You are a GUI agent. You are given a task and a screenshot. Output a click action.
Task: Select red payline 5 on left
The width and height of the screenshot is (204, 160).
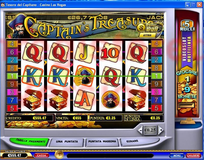[12, 108]
